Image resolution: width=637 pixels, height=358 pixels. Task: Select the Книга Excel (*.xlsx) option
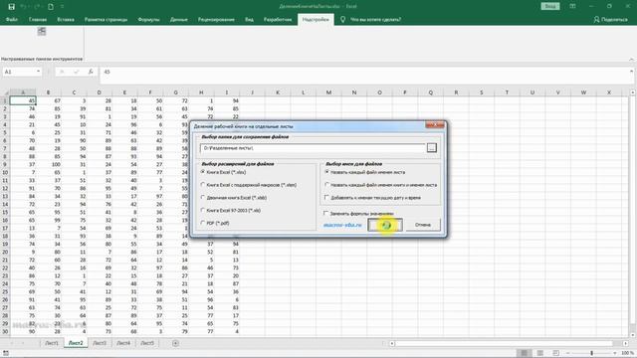click(224, 172)
